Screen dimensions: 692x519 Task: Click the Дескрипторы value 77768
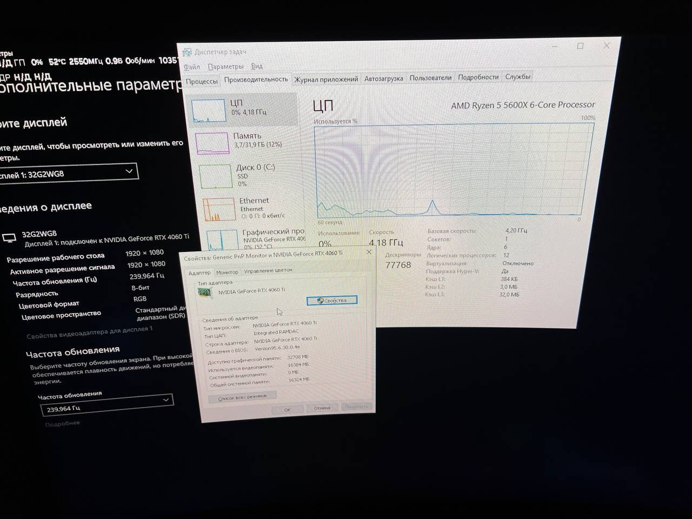point(398,265)
